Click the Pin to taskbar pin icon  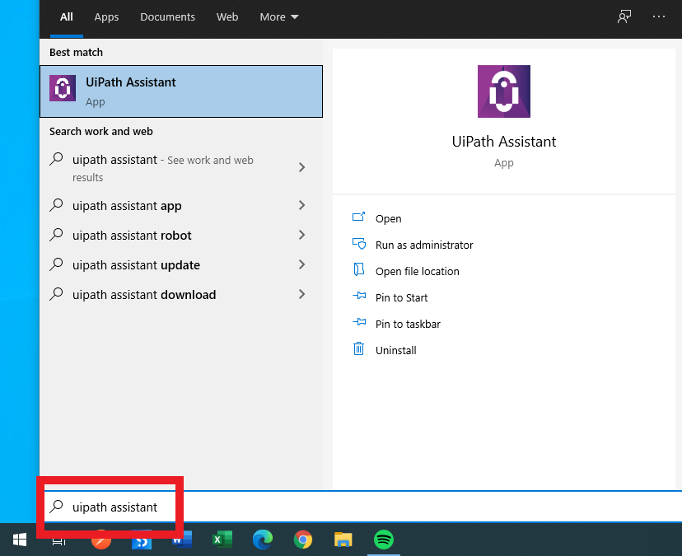coord(359,322)
